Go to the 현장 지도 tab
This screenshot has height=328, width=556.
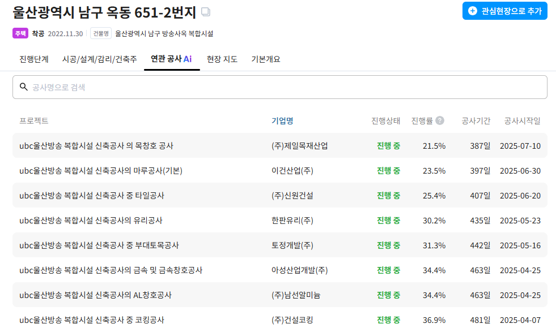pyautogui.click(x=222, y=59)
